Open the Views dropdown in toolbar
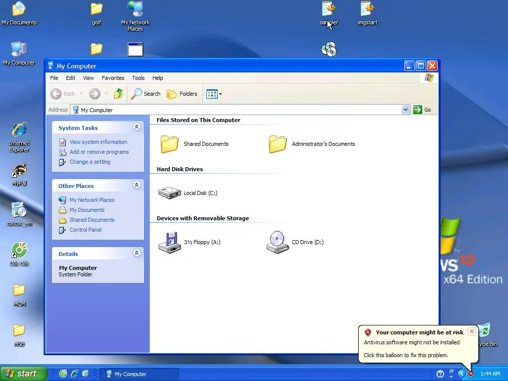 pos(214,94)
